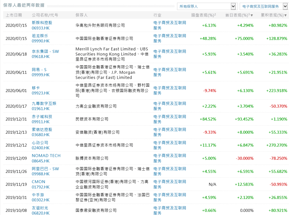Click industry link in 赤子城科技 row
Image resolution: width=289 pixels, height=215 pixels.
pyautogui.click(x=170, y=119)
